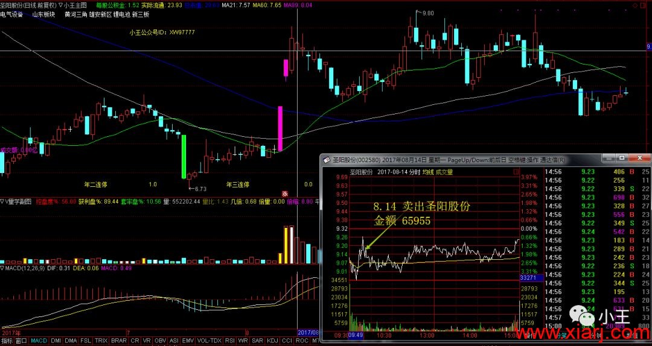Click the 圣阳股份(日线.前复权) chart title
The width and height of the screenshot is (652, 346).
pos(29,5)
